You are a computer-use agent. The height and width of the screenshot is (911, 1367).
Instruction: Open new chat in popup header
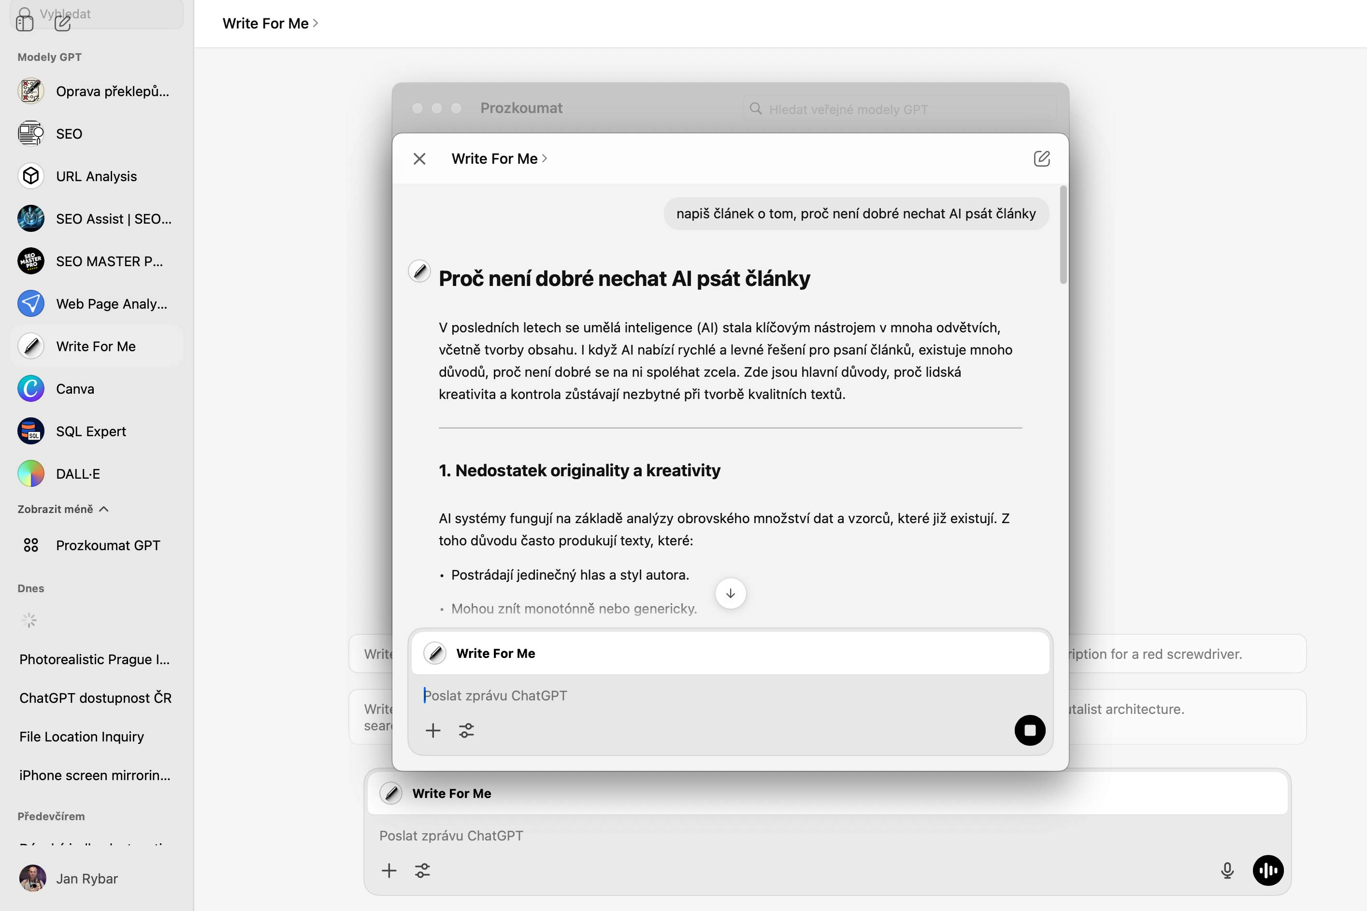click(x=1041, y=158)
